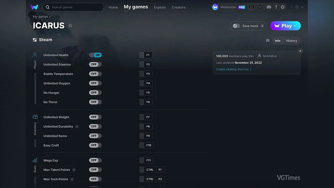Enable the Unlimited Stamina toggle
The image size is (334, 188).
pyautogui.click(x=95, y=65)
